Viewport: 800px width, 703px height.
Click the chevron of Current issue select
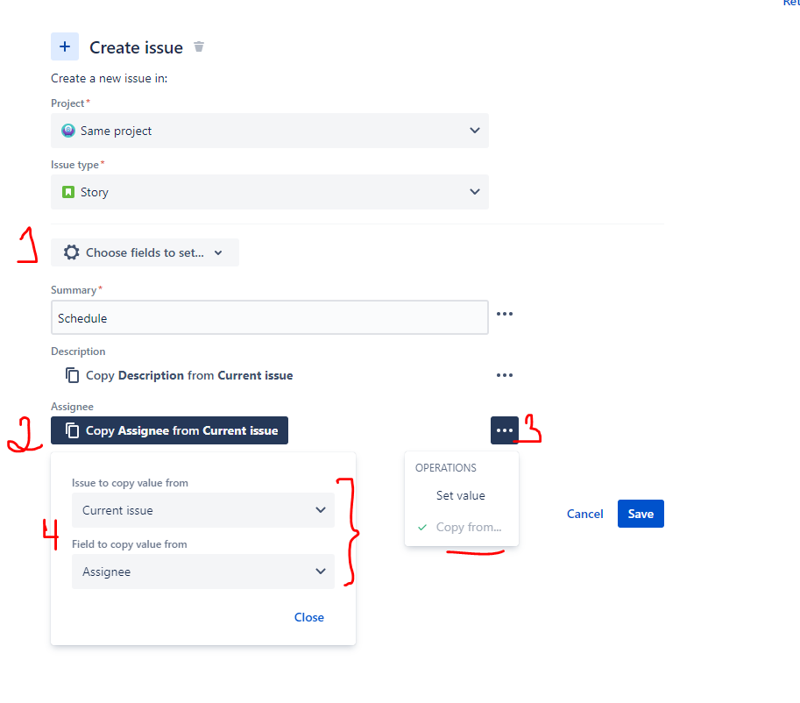[x=321, y=510]
